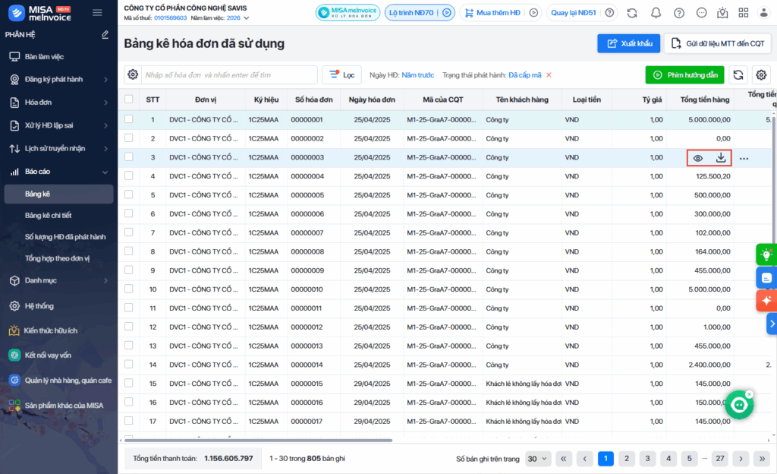Check the checkbox for invoice row 1
777x474 pixels.
tap(129, 119)
